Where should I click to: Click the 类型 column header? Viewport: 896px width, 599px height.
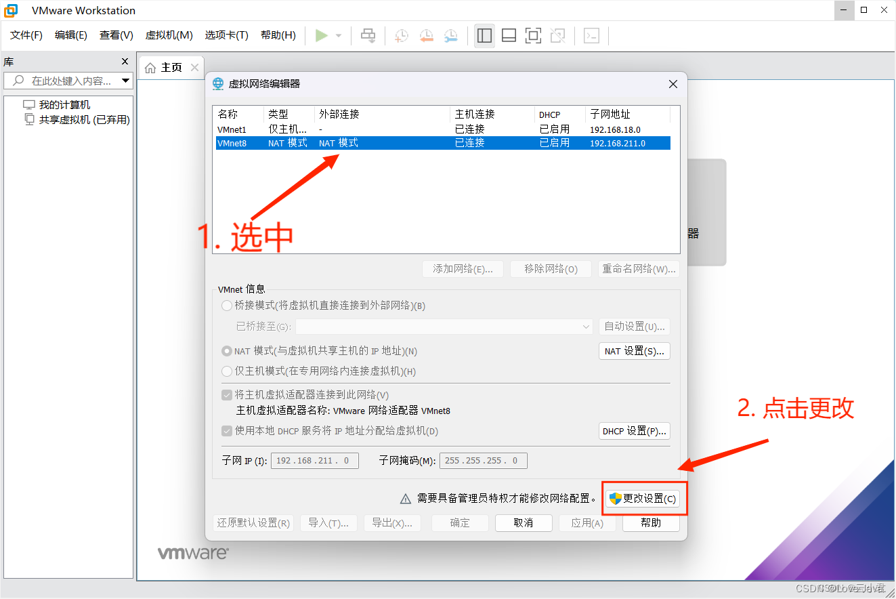click(289, 115)
